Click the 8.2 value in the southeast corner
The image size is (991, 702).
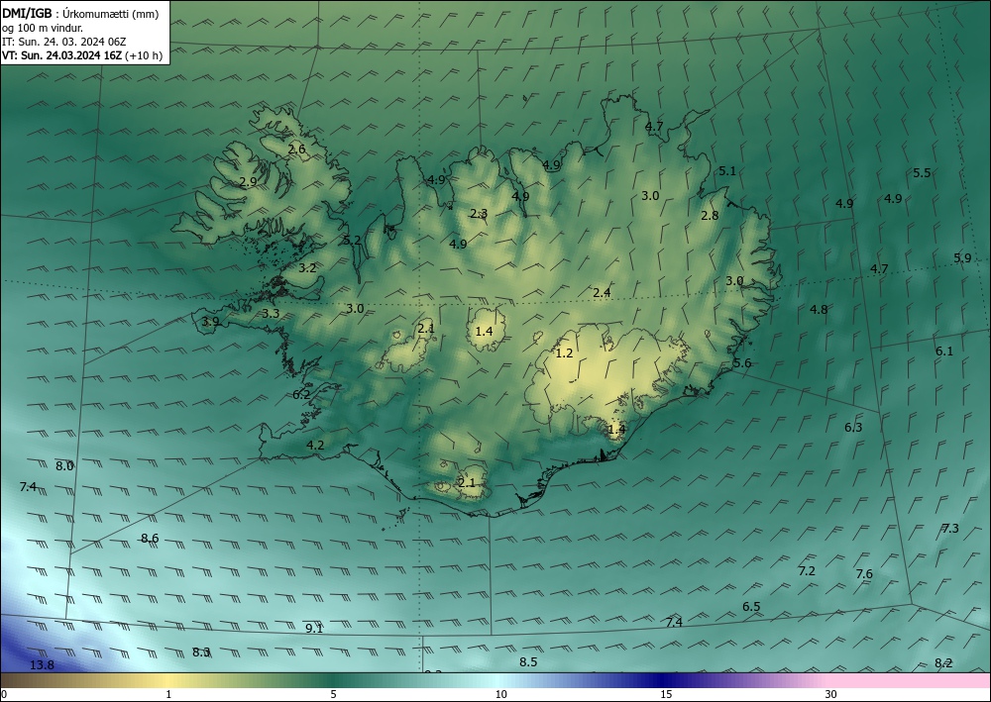point(943,663)
